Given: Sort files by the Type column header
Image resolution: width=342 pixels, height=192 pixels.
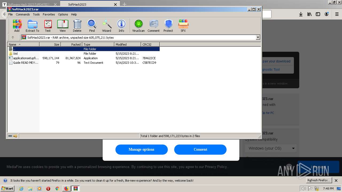Looking at the screenshot, I should 98,45.
